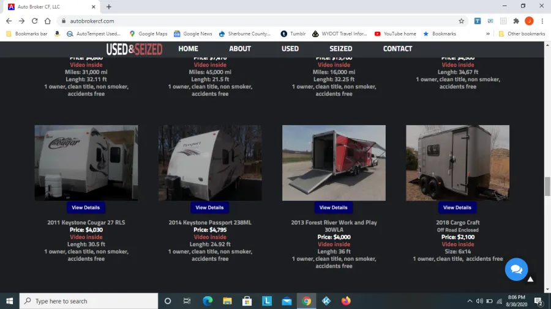This screenshot has width=551, height=309.
Task: Open the AutoTempest Used bookmark
Action: [94, 34]
